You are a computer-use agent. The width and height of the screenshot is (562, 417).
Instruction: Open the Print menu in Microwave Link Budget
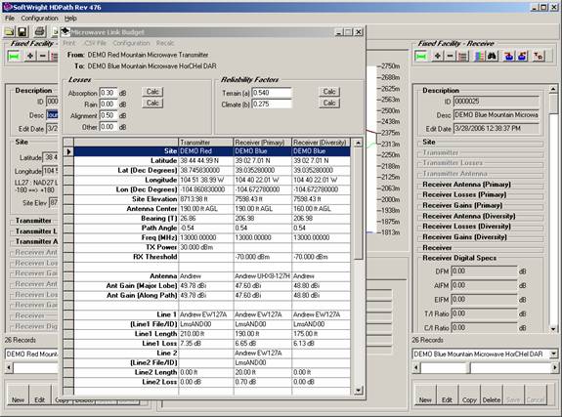coord(68,43)
